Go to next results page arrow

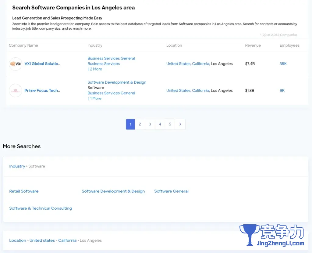[180, 124]
